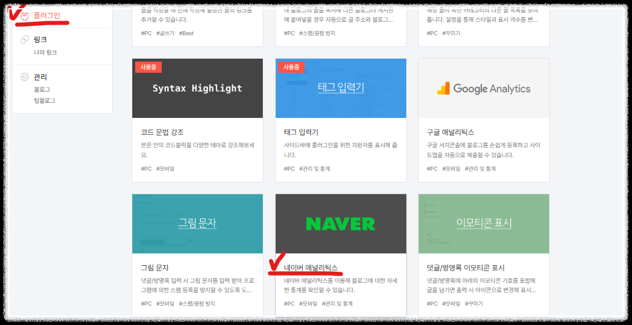Open the blue 태그 입력기 thumbnail
Viewport: 632px width, 325px height.
pyautogui.click(x=340, y=88)
